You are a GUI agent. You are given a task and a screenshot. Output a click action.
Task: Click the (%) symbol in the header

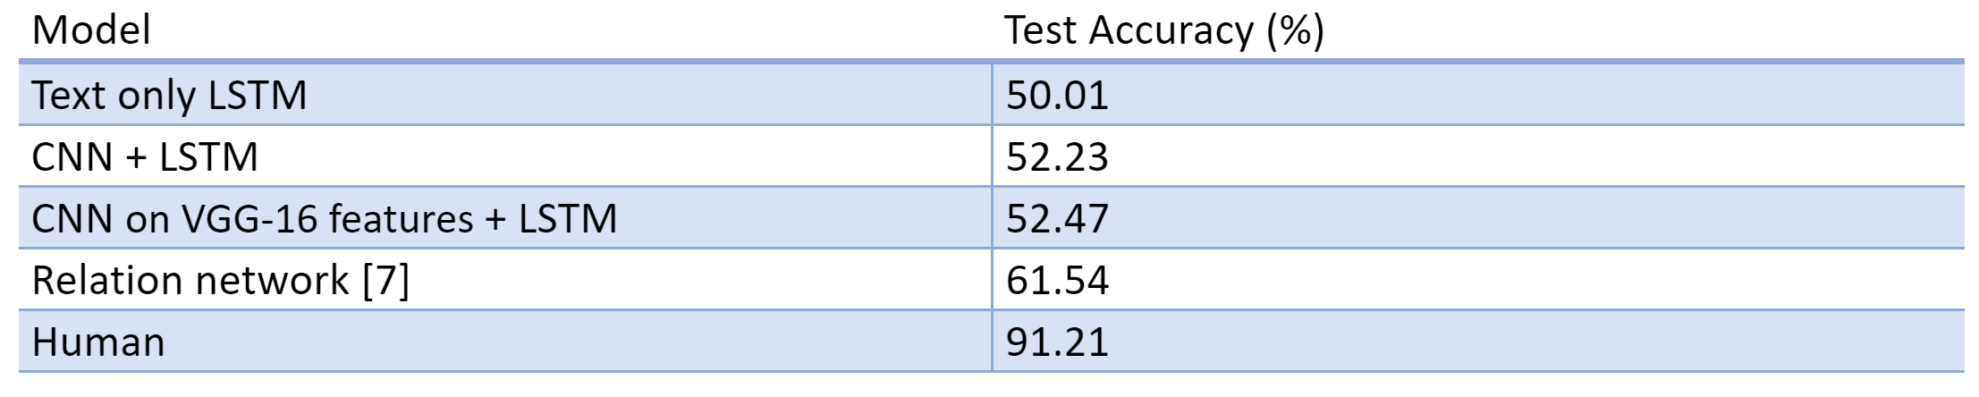1295,31
